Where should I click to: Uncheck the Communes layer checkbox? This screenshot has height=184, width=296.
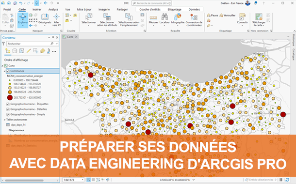pyautogui.click(x=8, y=71)
